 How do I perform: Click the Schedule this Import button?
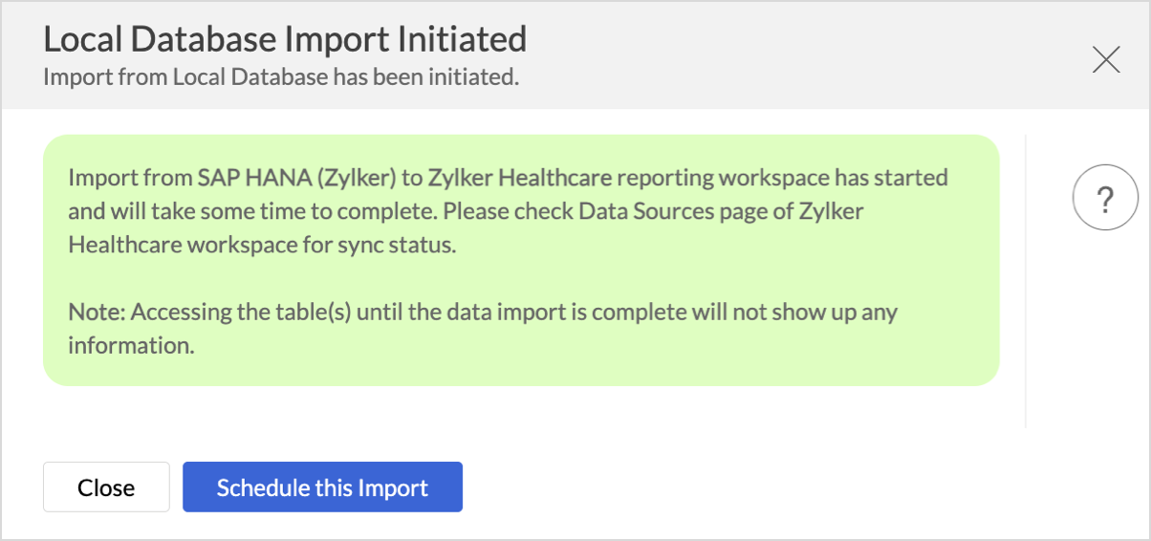point(322,487)
